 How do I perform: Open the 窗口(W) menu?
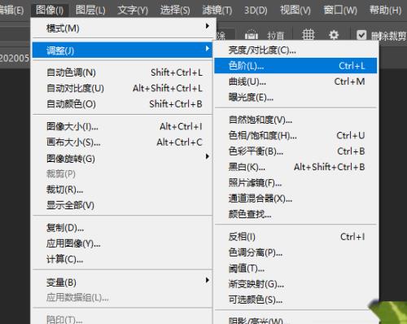point(340,11)
